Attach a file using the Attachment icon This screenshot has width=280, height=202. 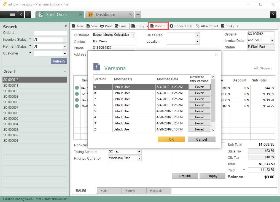(x=207, y=26)
